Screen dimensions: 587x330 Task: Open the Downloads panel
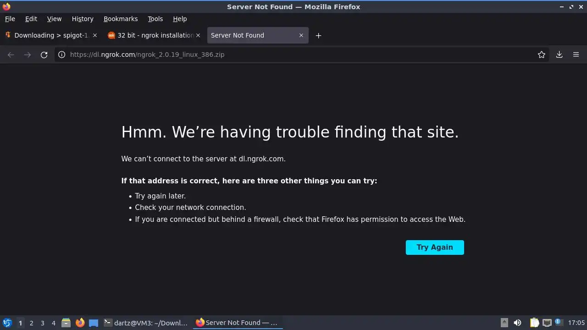559,55
